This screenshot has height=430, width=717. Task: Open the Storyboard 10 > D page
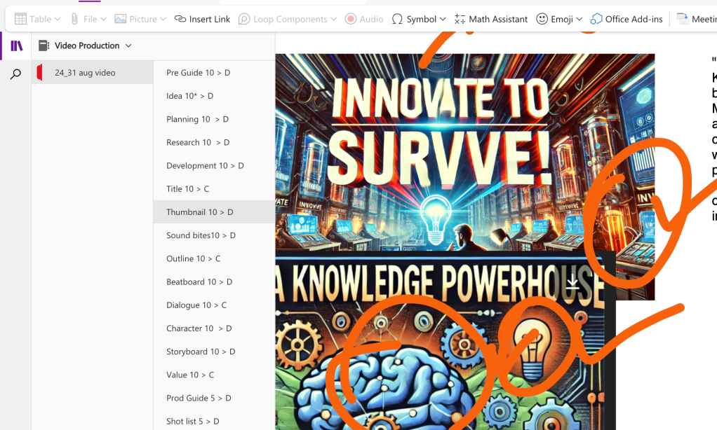214,352
